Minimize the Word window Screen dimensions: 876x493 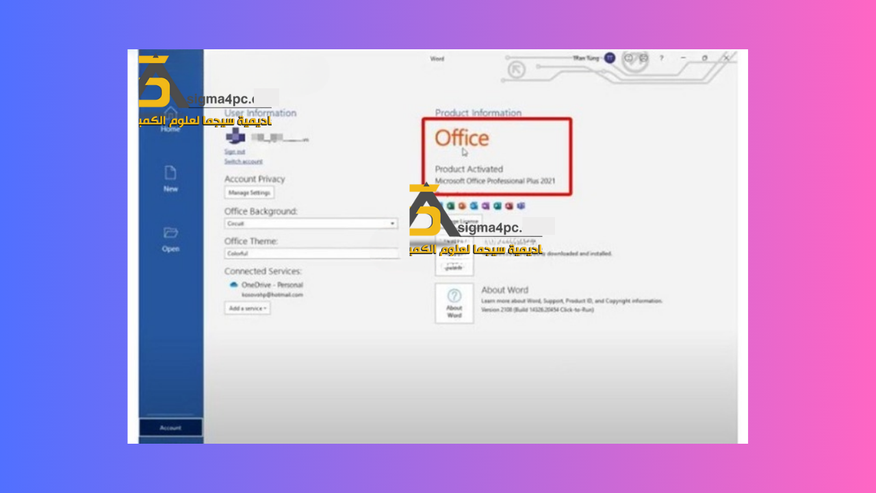tap(683, 58)
